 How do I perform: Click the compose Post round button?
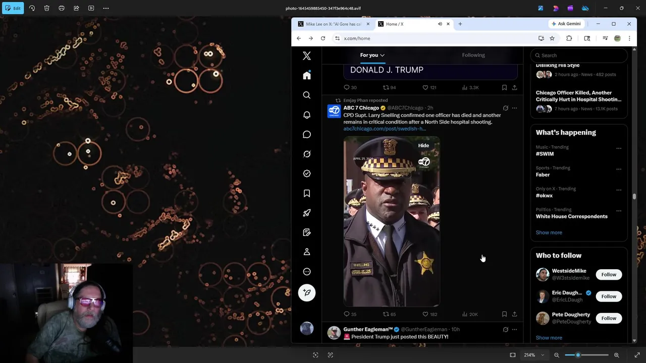click(307, 293)
